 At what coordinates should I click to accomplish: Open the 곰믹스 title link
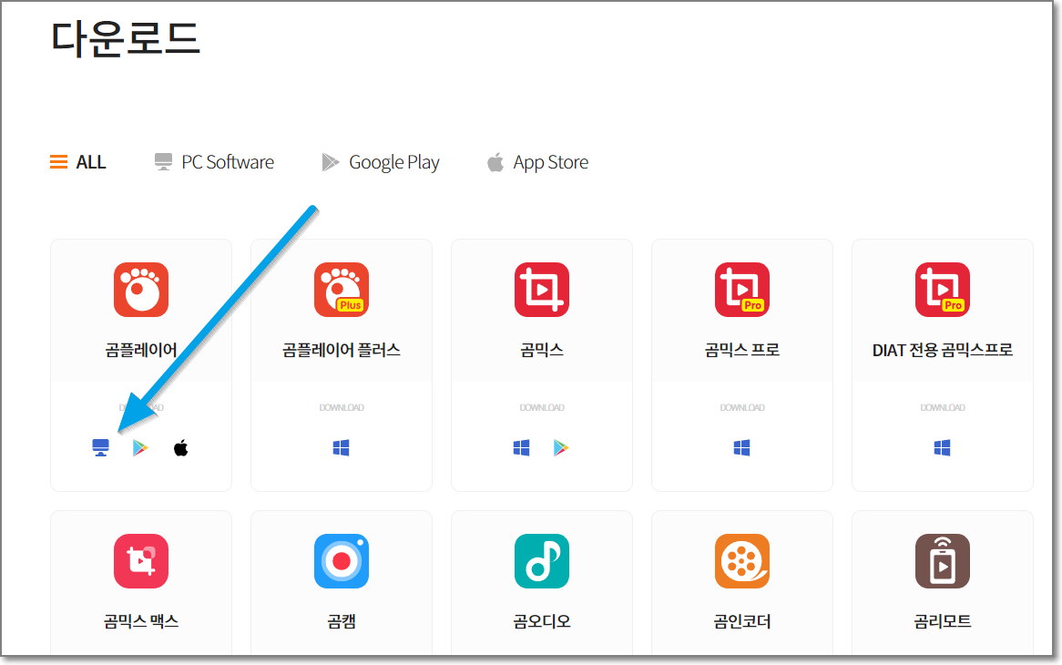(x=542, y=350)
